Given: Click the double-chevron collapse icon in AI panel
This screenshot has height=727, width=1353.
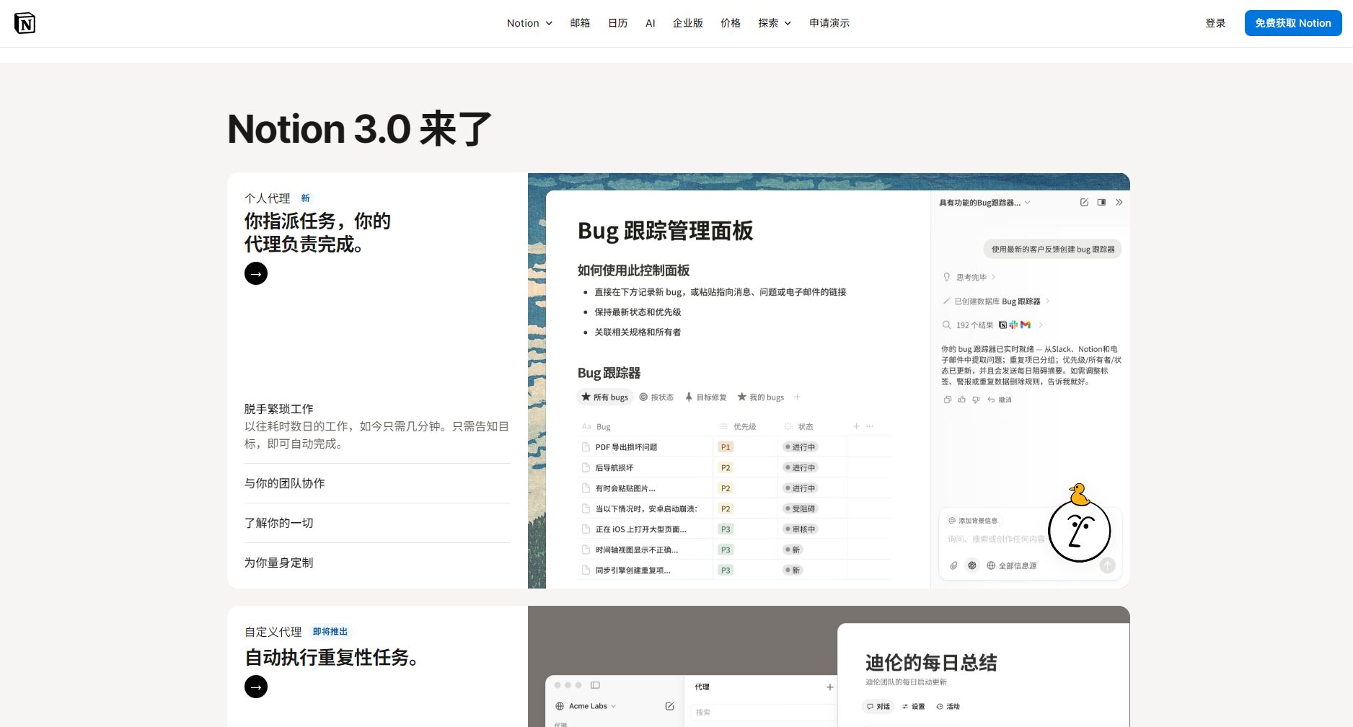Looking at the screenshot, I should tap(1119, 203).
